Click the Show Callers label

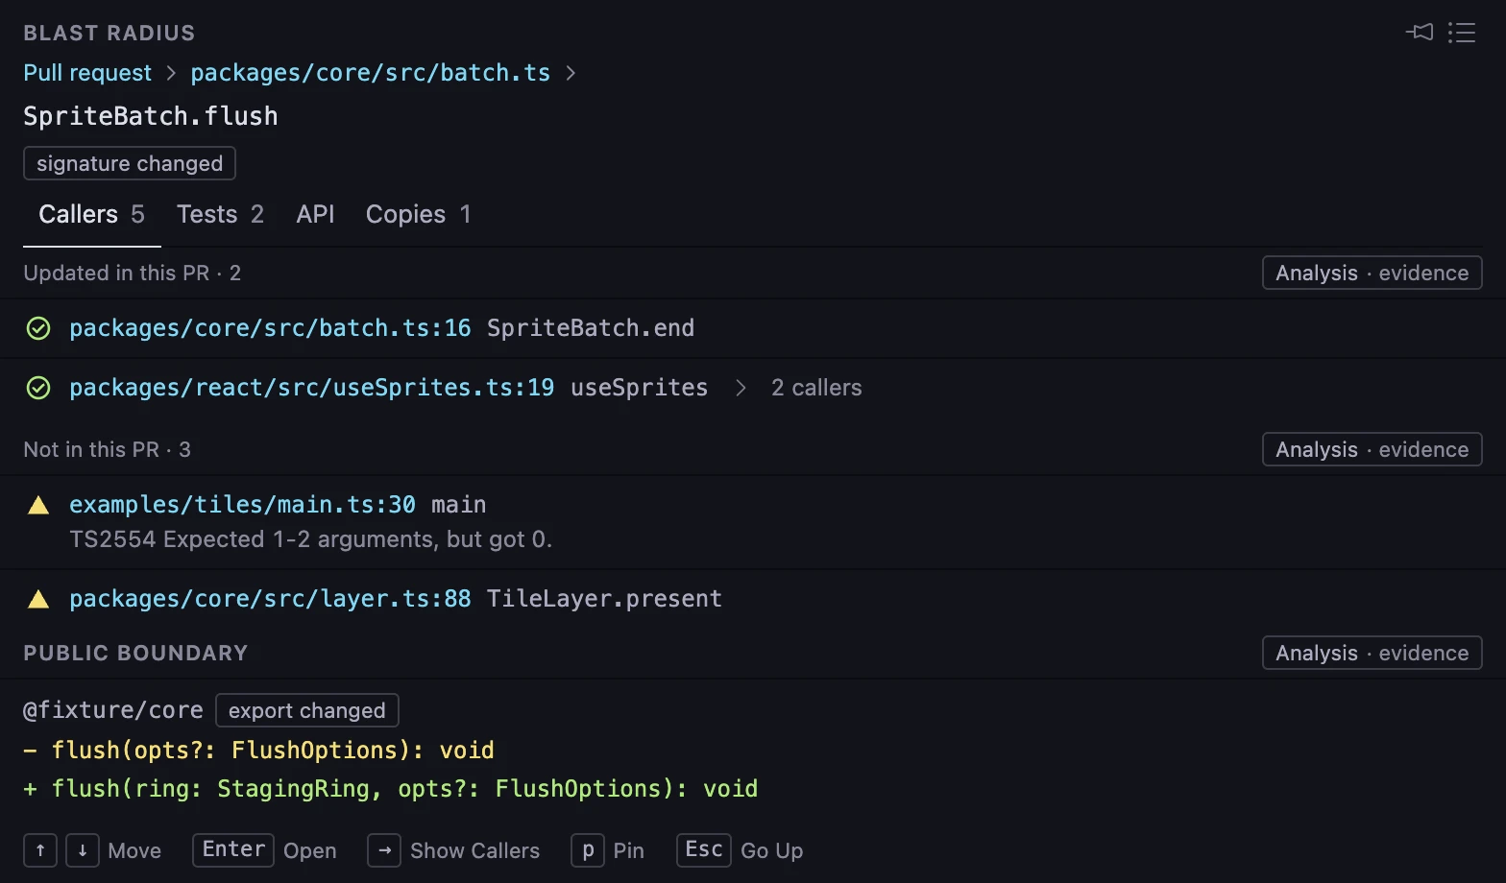474,850
